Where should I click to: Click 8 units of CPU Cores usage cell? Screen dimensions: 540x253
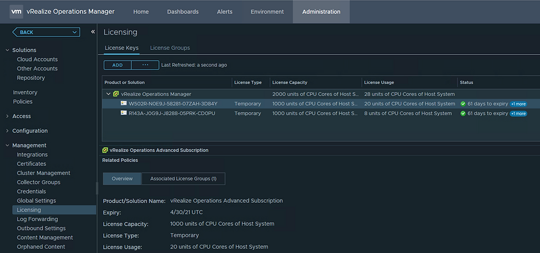[408, 114]
